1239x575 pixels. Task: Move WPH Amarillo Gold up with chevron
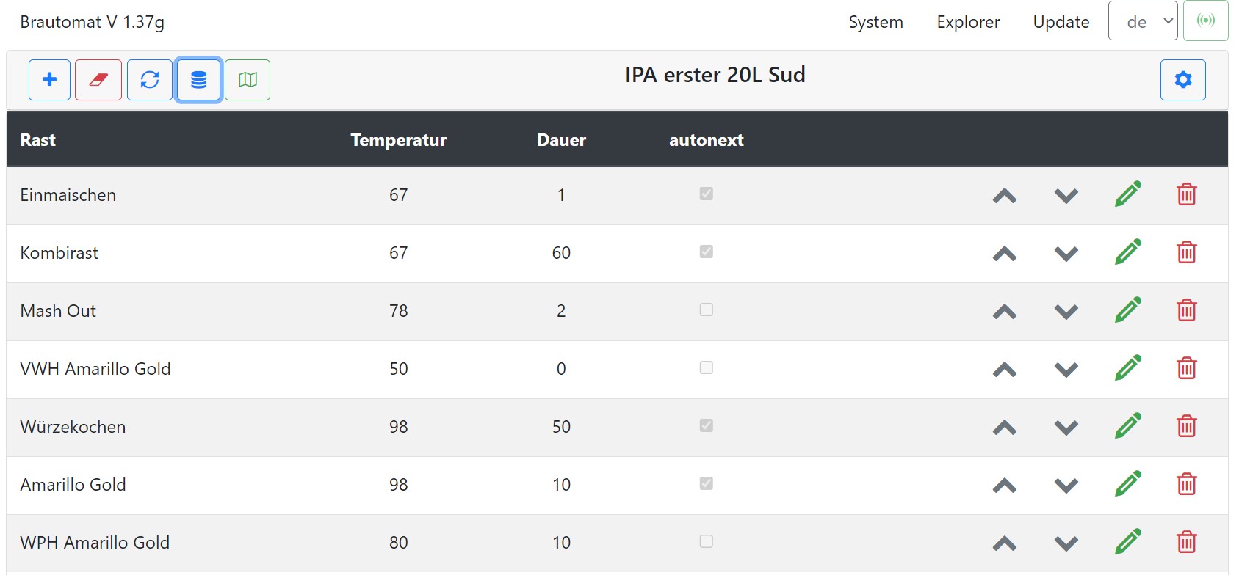(1004, 543)
